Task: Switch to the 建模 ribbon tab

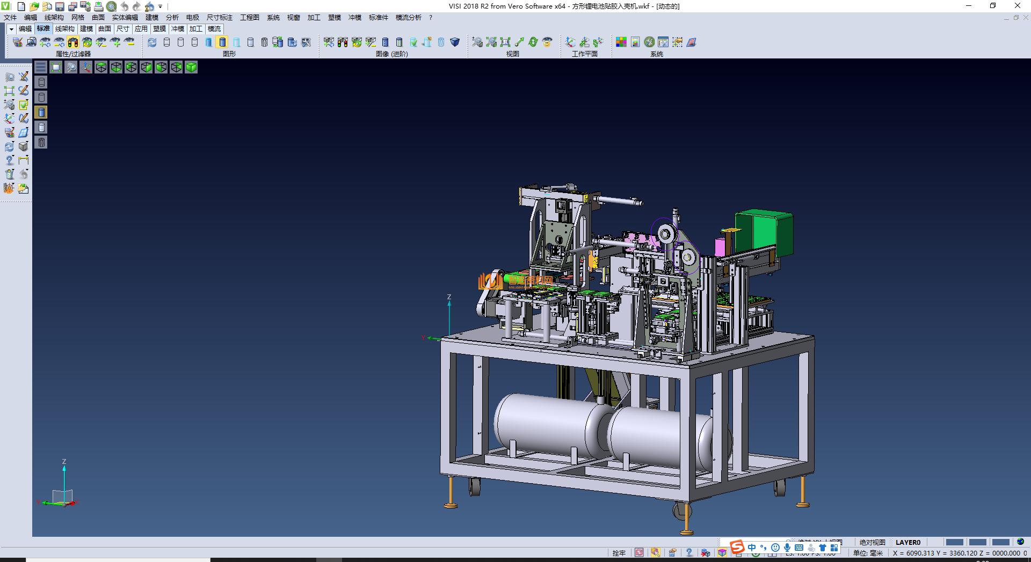Action: pos(86,29)
